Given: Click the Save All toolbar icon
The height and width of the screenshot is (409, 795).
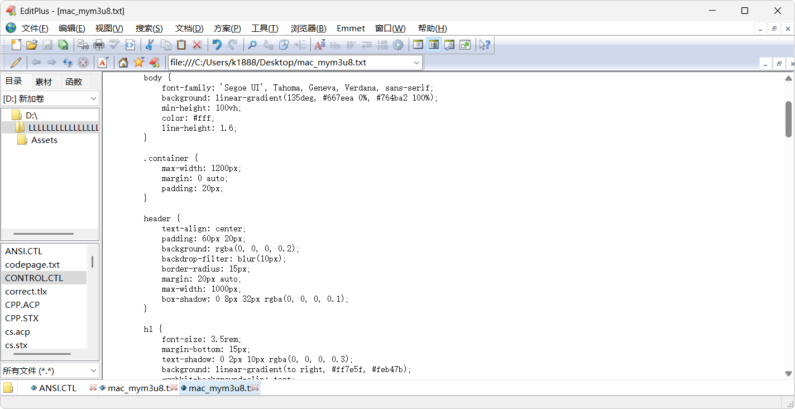Looking at the screenshot, I should pos(63,45).
